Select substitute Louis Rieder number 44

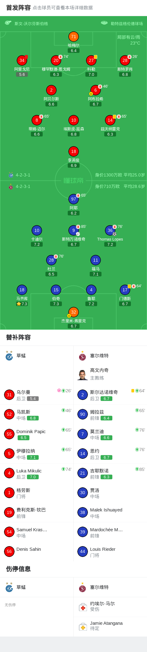(x=110, y=552)
